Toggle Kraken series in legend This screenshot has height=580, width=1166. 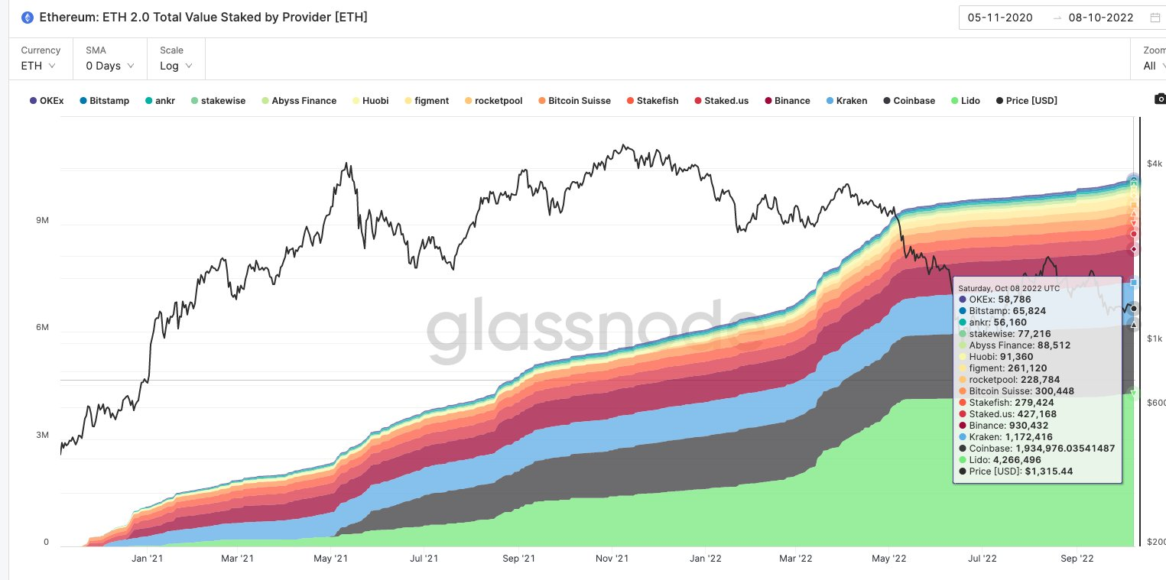[x=846, y=100]
